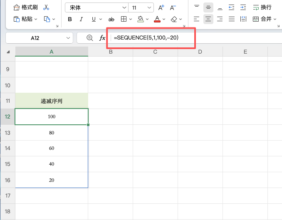The image size is (282, 220).
Task: Open the Borders dropdown arrow
Action: pyautogui.click(x=131, y=19)
